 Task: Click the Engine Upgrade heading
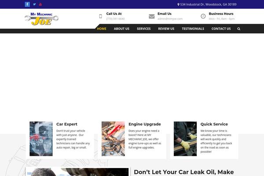(145, 124)
